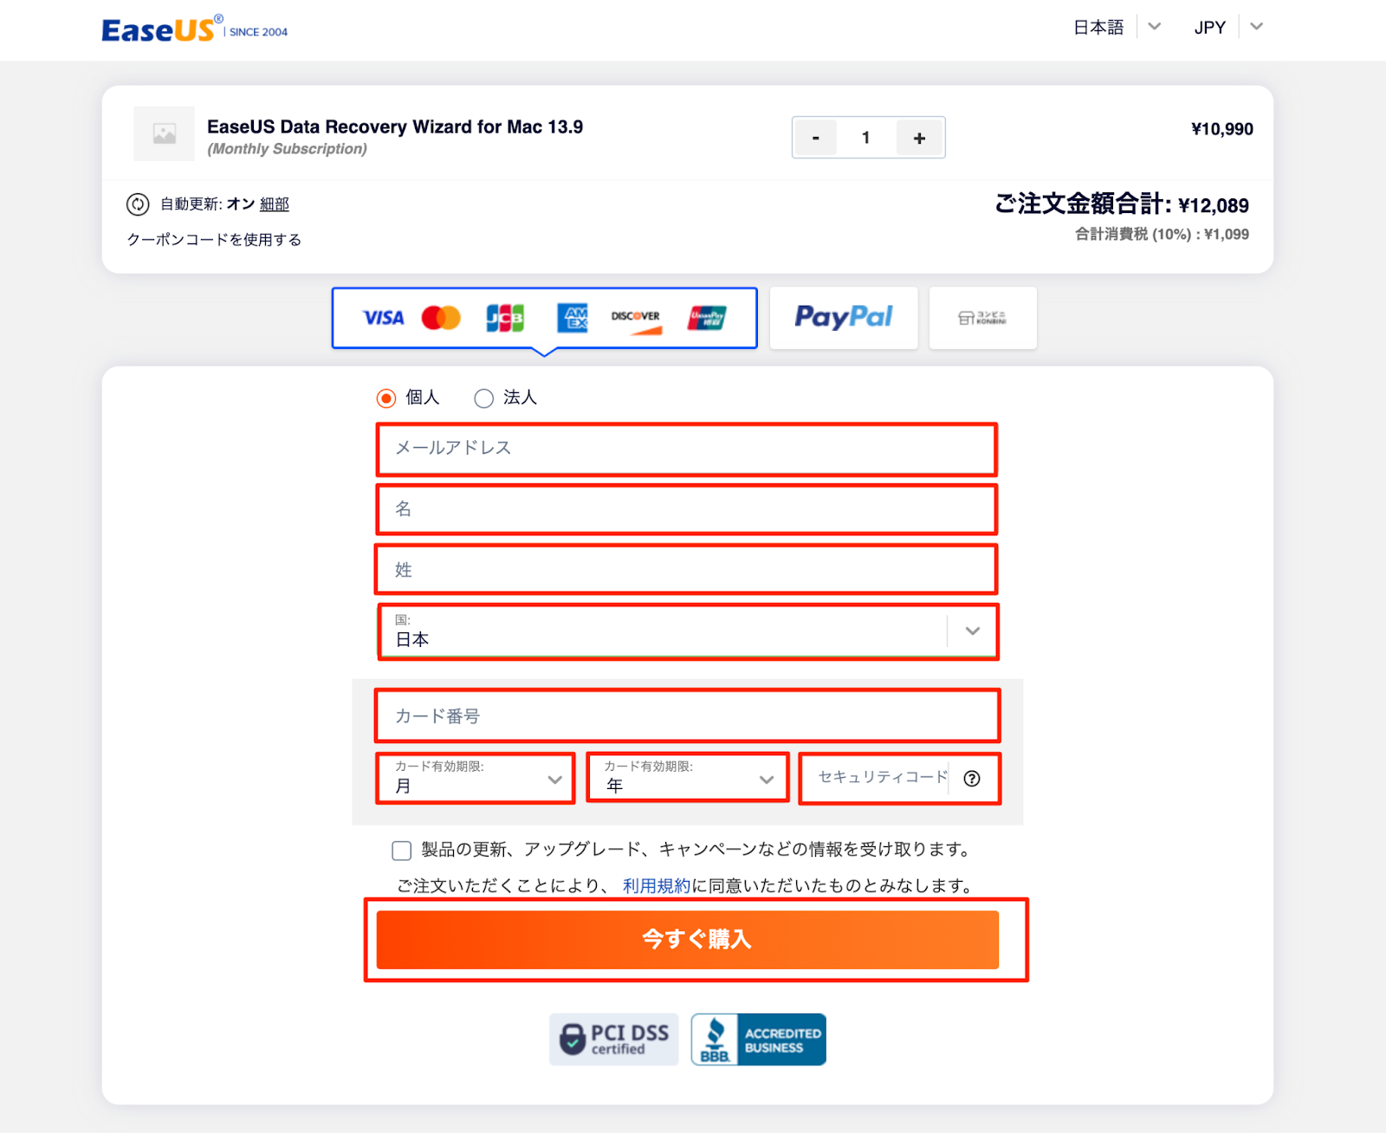Image resolution: width=1386 pixels, height=1133 pixels.
Task: Click the product name EaseUS Data Recovery Wizard
Action: 395,127
